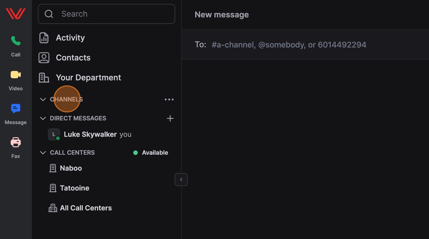Select the Message chat icon

click(16, 109)
